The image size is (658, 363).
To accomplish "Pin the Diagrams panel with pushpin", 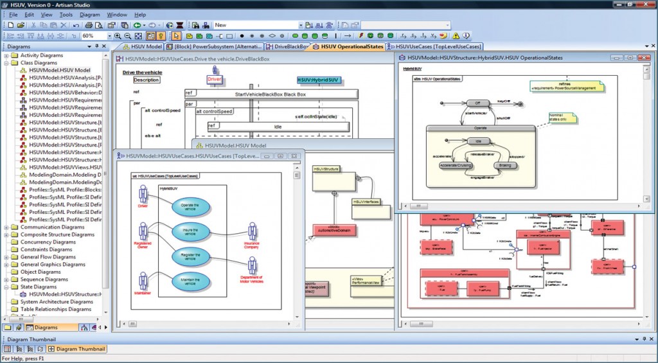I will [x=97, y=47].
